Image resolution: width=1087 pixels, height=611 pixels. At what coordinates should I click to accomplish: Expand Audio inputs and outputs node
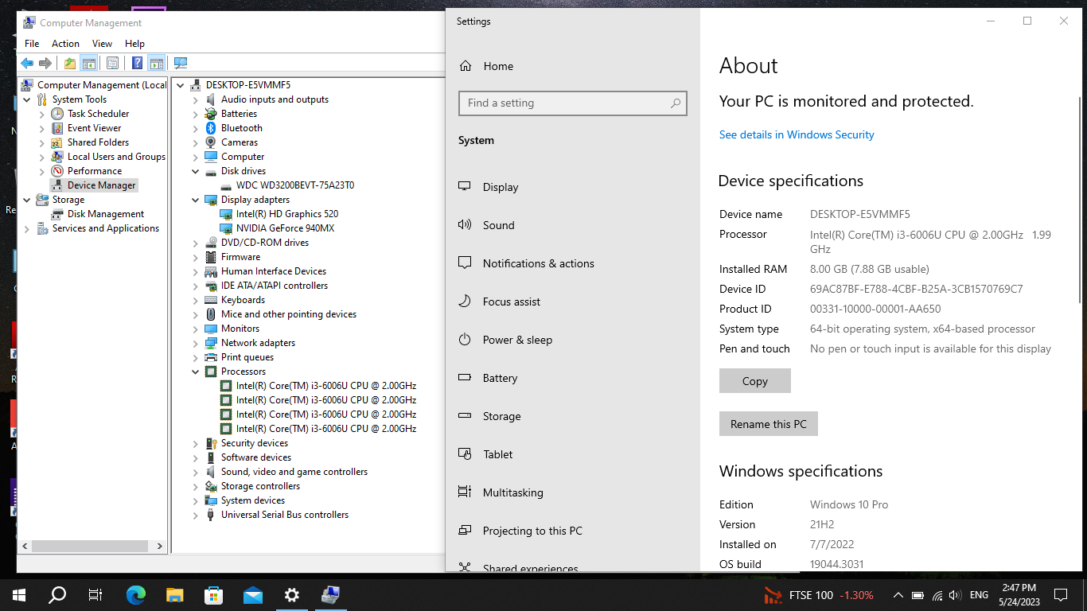coord(196,99)
